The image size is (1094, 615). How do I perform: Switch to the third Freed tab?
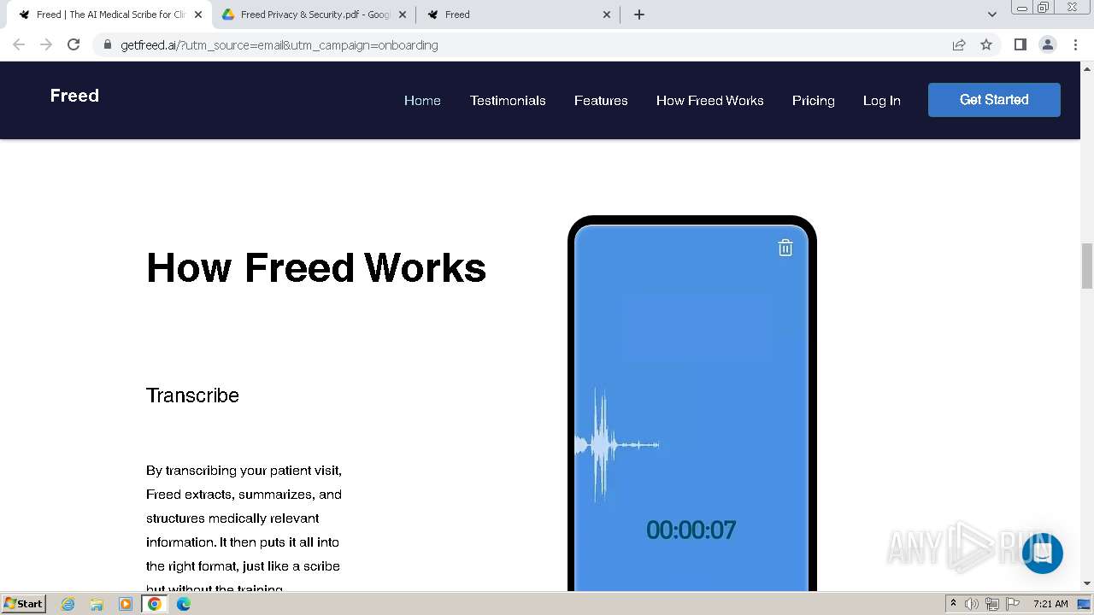[518, 15]
